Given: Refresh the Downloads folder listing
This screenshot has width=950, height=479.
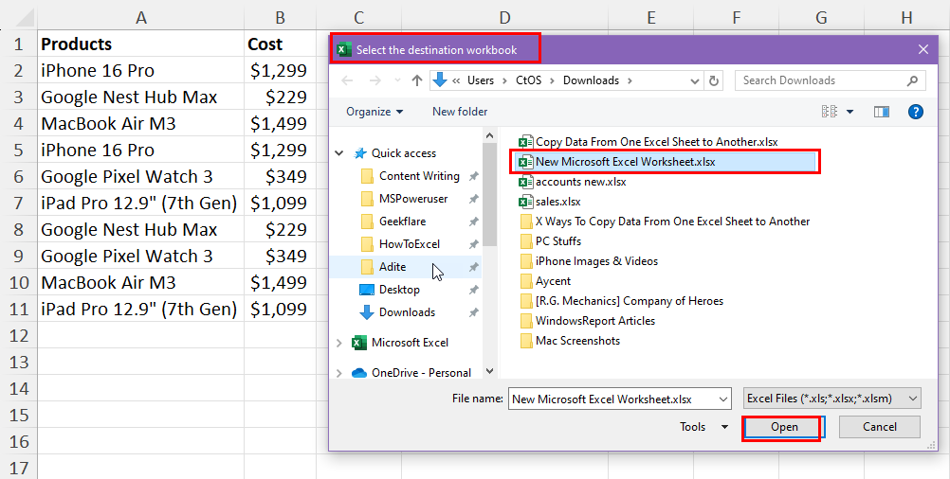Looking at the screenshot, I should click(714, 80).
